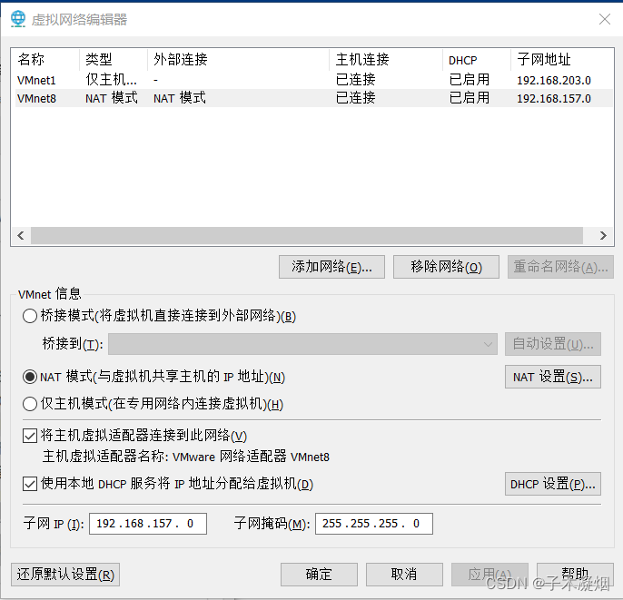This screenshot has width=623, height=600.
Task: Click the 子网掩码 input field
Action: tap(374, 524)
